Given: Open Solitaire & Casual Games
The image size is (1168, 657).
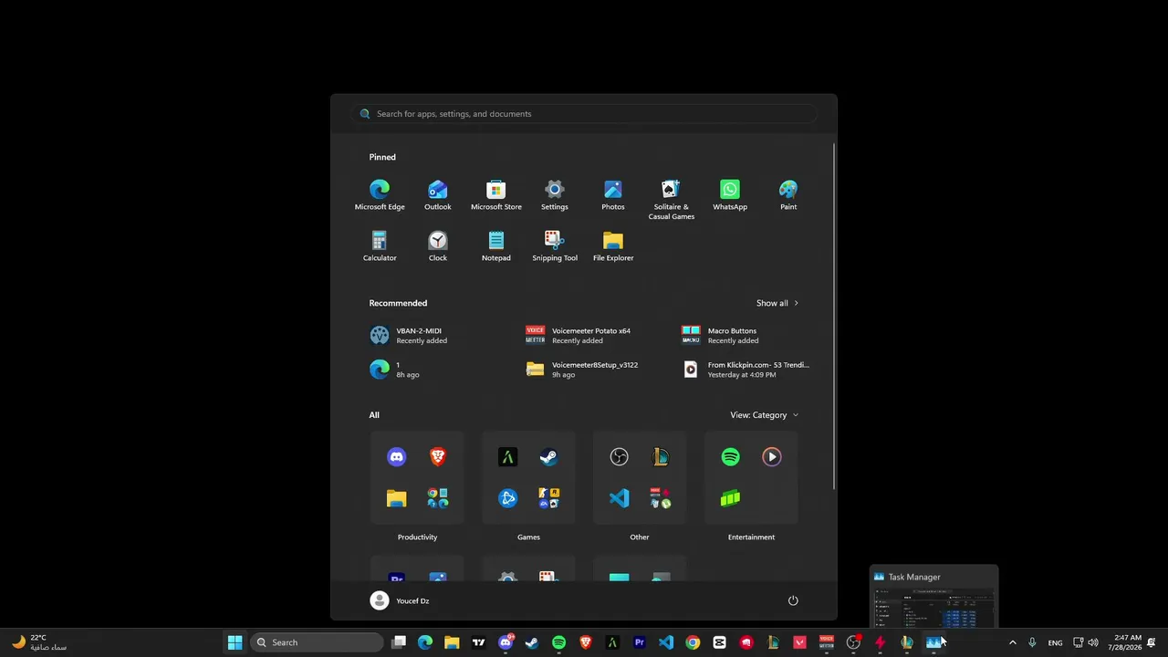Looking at the screenshot, I should 672,200.
